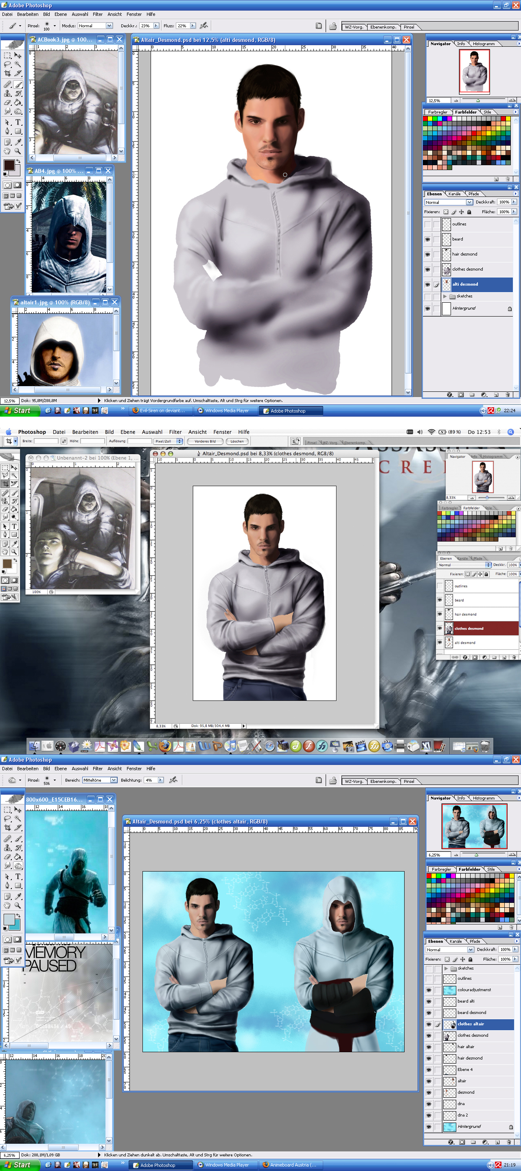Image resolution: width=521 pixels, height=1171 pixels.
Task: Open Animeboard Austria taskbar button
Action: click(x=290, y=1164)
